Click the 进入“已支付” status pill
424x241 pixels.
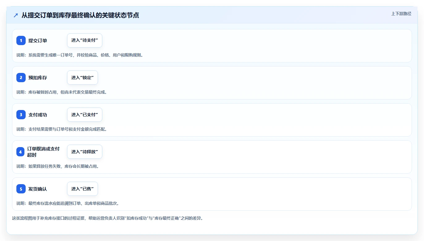click(x=85, y=115)
